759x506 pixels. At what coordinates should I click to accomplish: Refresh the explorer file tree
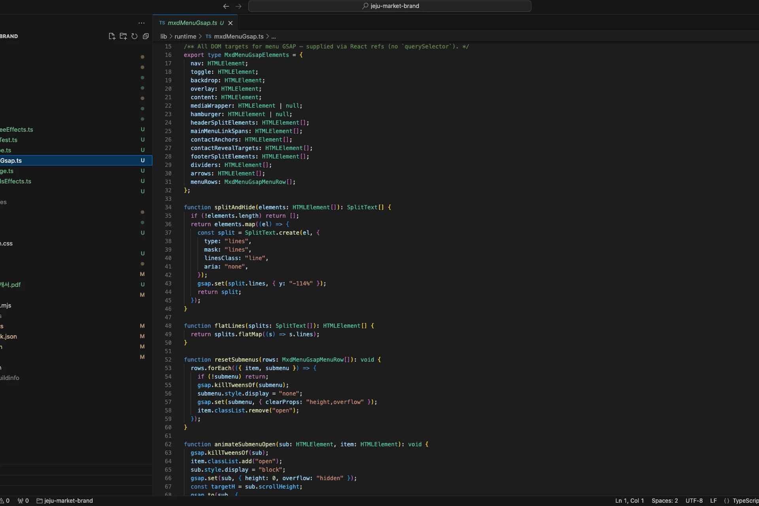(x=134, y=36)
